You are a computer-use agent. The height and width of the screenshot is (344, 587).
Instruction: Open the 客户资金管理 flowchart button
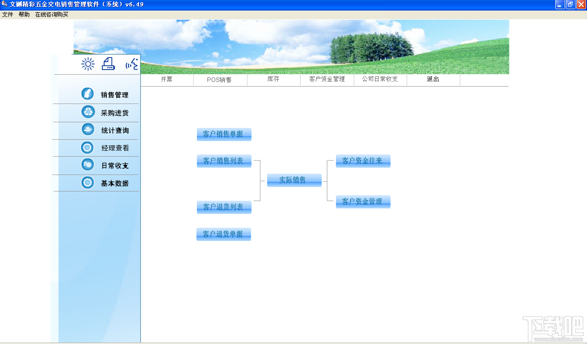point(363,202)
